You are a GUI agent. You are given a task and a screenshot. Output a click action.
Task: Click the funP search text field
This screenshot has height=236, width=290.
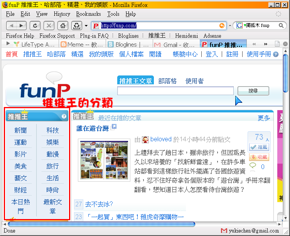click(175, 91)
